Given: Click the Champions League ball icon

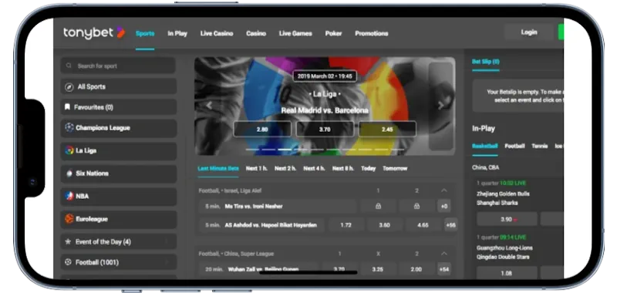Looking at the screenshot, I should pyautogui.click(x=69, y=128).
